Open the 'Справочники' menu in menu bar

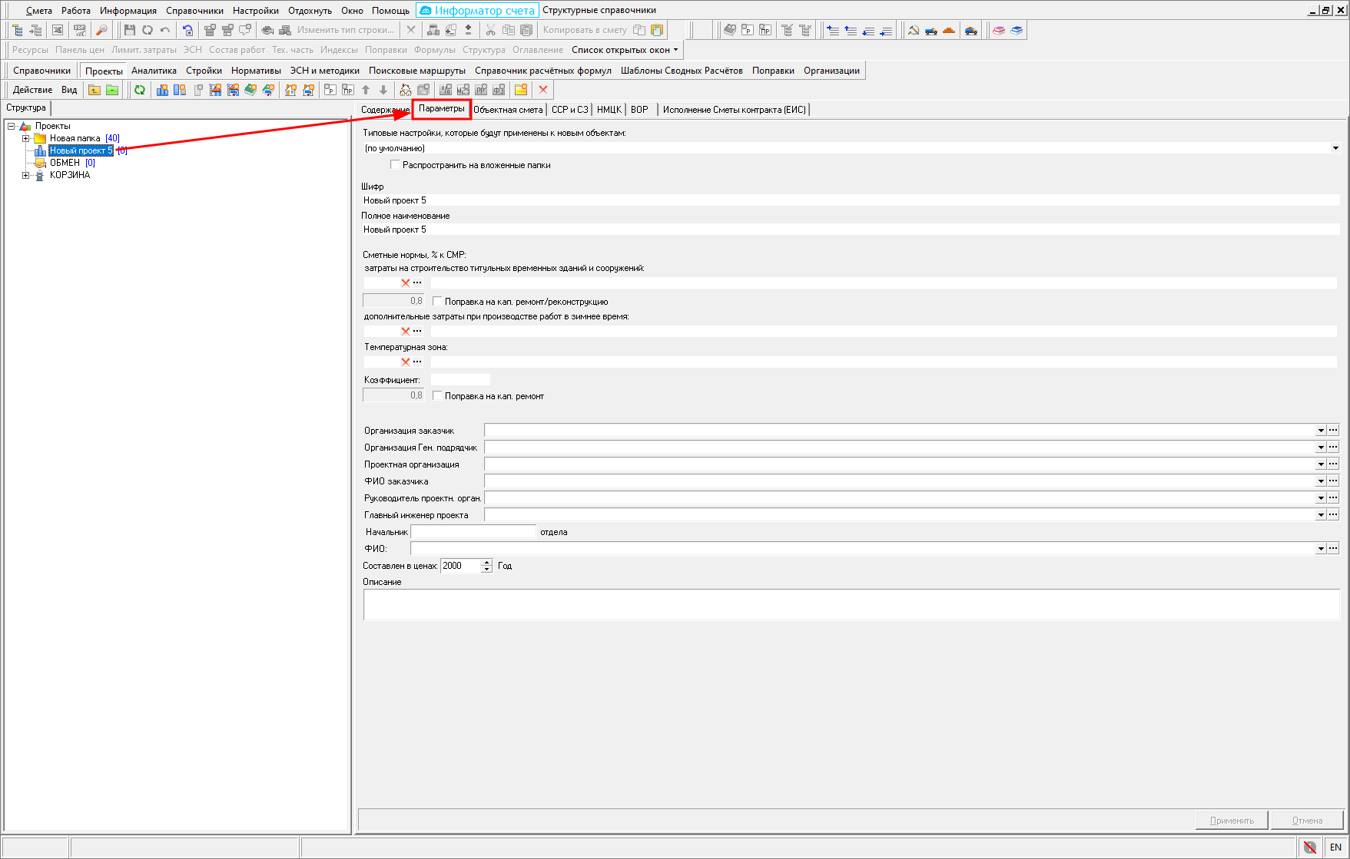pyautogui.click(x=194, y=11)
